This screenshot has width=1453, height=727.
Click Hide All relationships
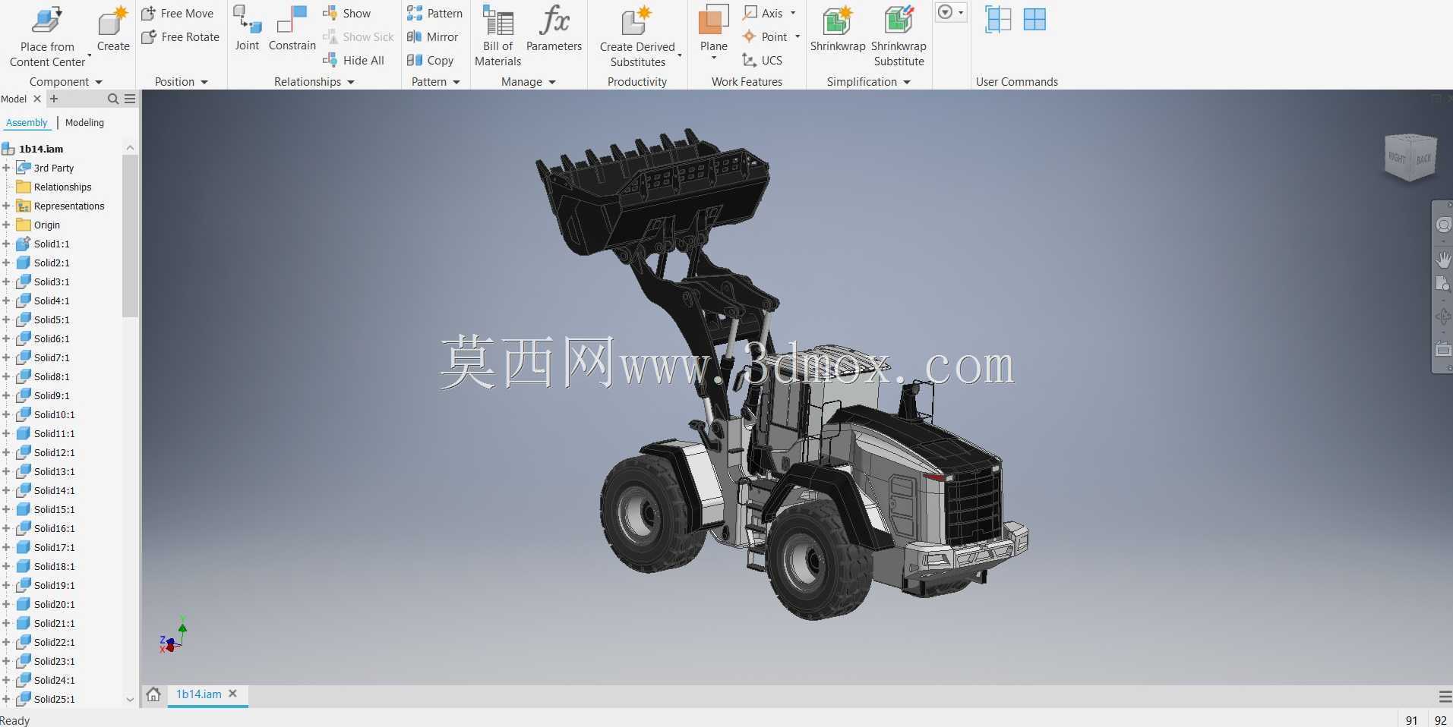(x=353, y=60)
